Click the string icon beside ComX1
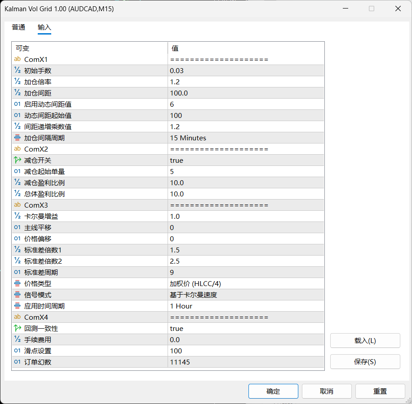This screenshot has height=404, width=412. tap(18, 59)
